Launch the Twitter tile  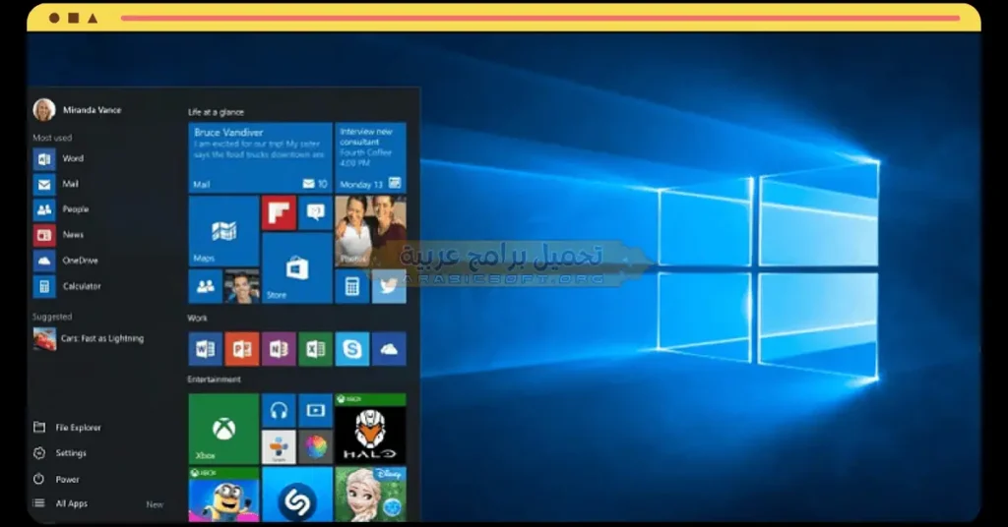(x=389, y=286)
